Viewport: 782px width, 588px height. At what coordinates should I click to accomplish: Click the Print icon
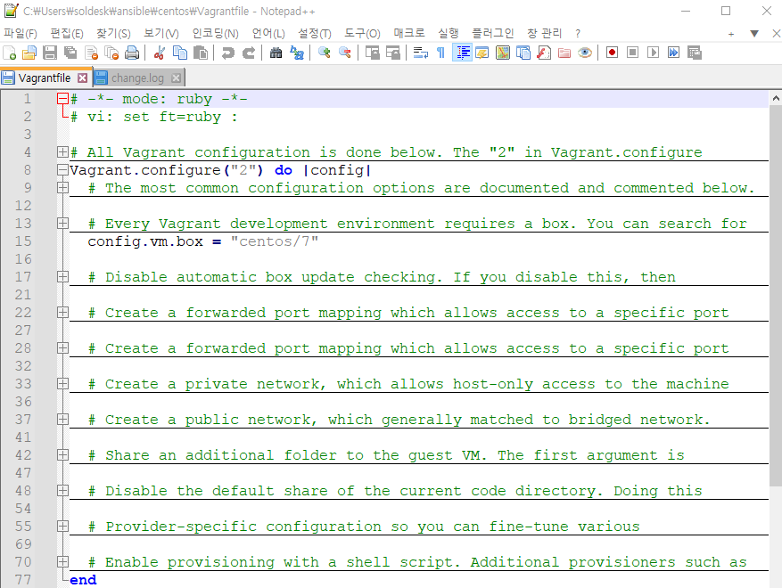[x=132, y=53]
